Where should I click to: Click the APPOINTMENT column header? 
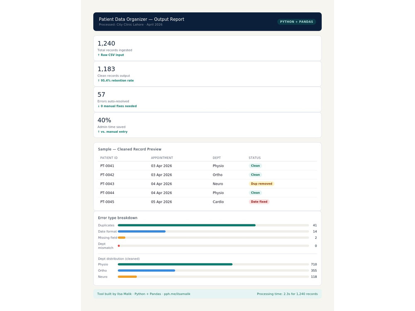pyautogui.click(x=162, y=158)
